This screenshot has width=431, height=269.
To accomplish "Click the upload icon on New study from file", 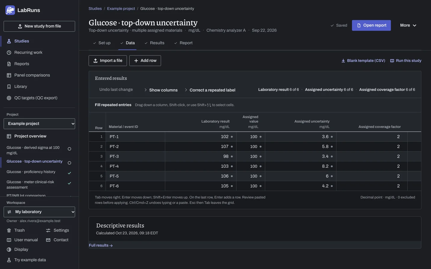I will click(20, 26).
